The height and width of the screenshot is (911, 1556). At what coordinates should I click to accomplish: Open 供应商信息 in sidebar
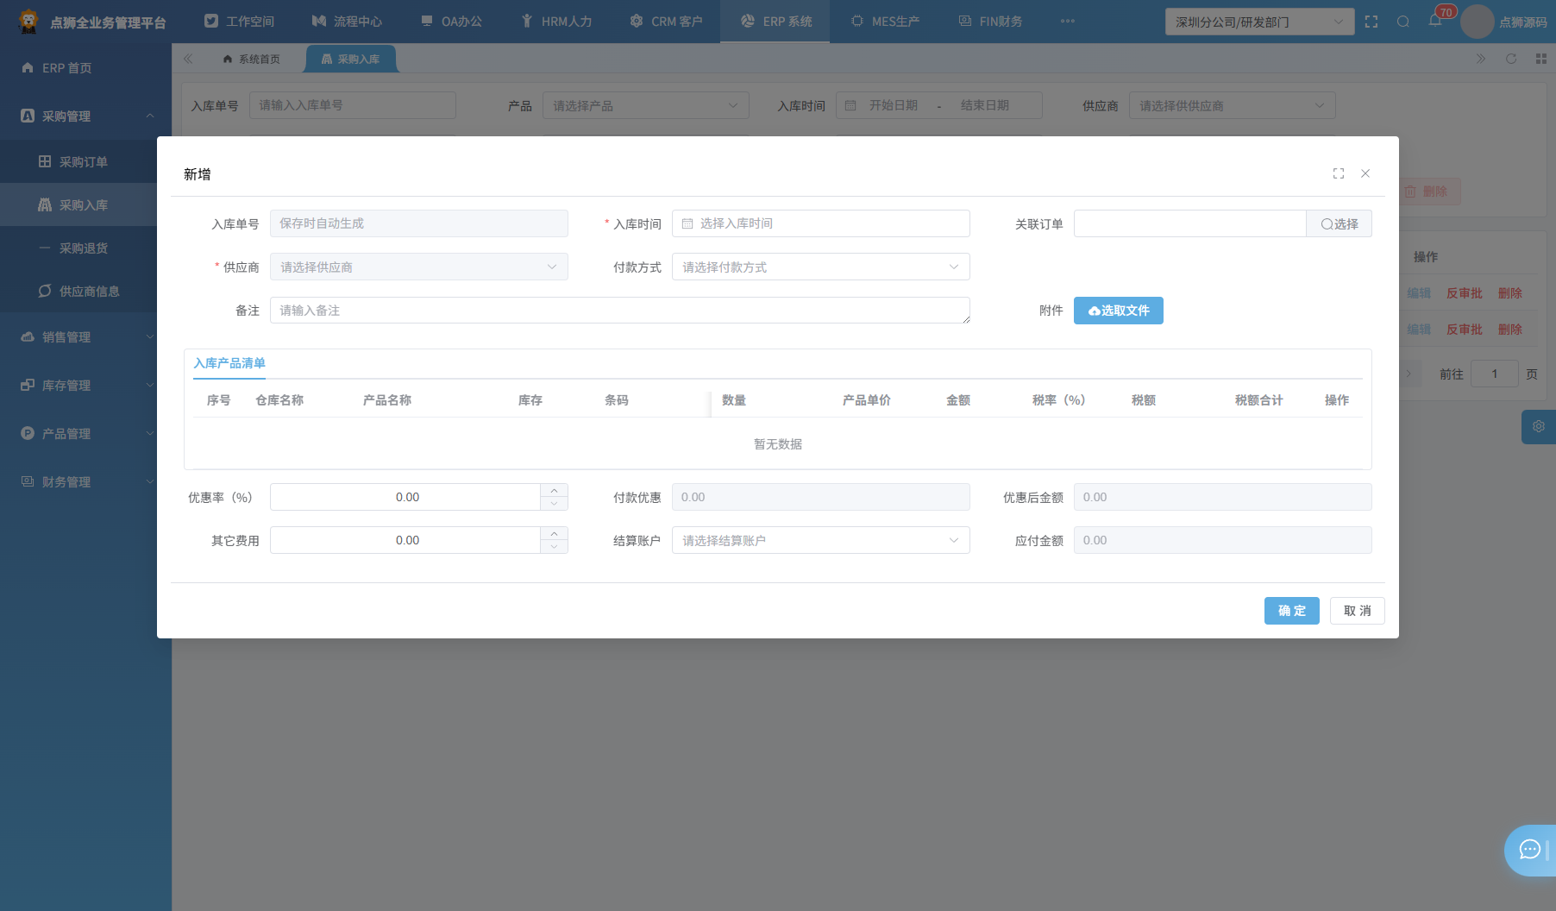coord(78,291)
